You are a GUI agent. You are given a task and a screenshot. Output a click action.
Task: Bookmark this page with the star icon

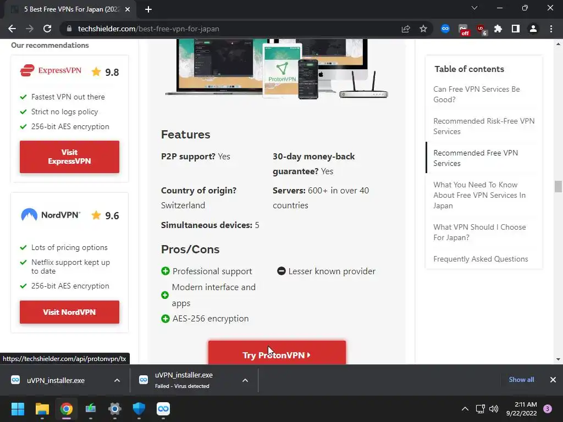click(x=423, y=29)
